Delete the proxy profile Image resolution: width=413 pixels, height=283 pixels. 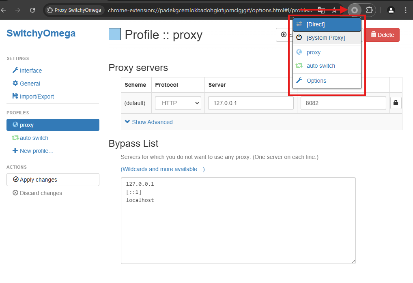383,35
